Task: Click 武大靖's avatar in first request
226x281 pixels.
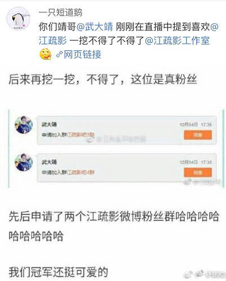Action: click(24, 125)
